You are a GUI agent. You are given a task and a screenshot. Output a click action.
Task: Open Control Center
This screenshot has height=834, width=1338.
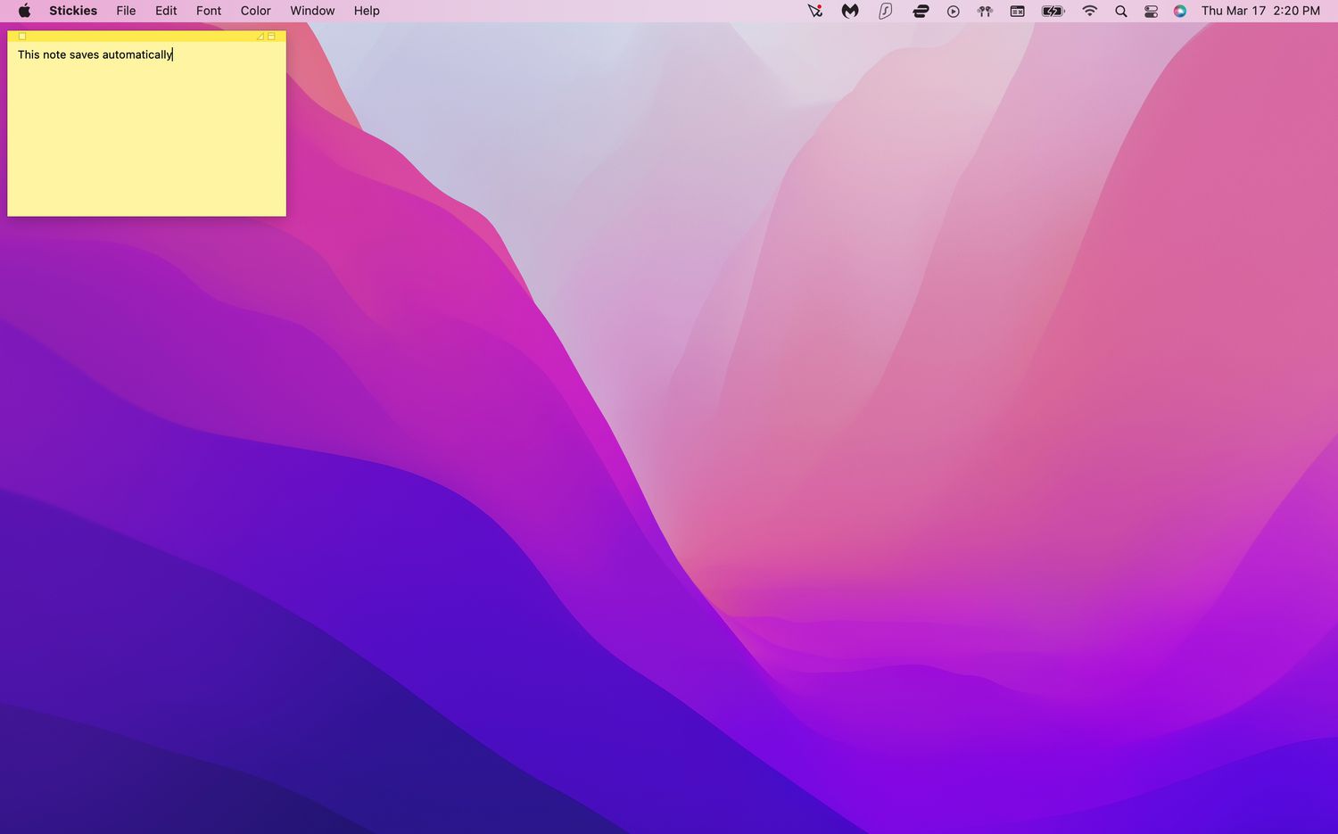click(1151, 11)
